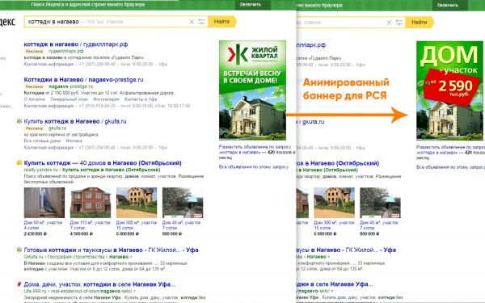Viewport: 485px width, 303px height.
Task: Click price '2 430 000 ₽' text
Action: 36,234
